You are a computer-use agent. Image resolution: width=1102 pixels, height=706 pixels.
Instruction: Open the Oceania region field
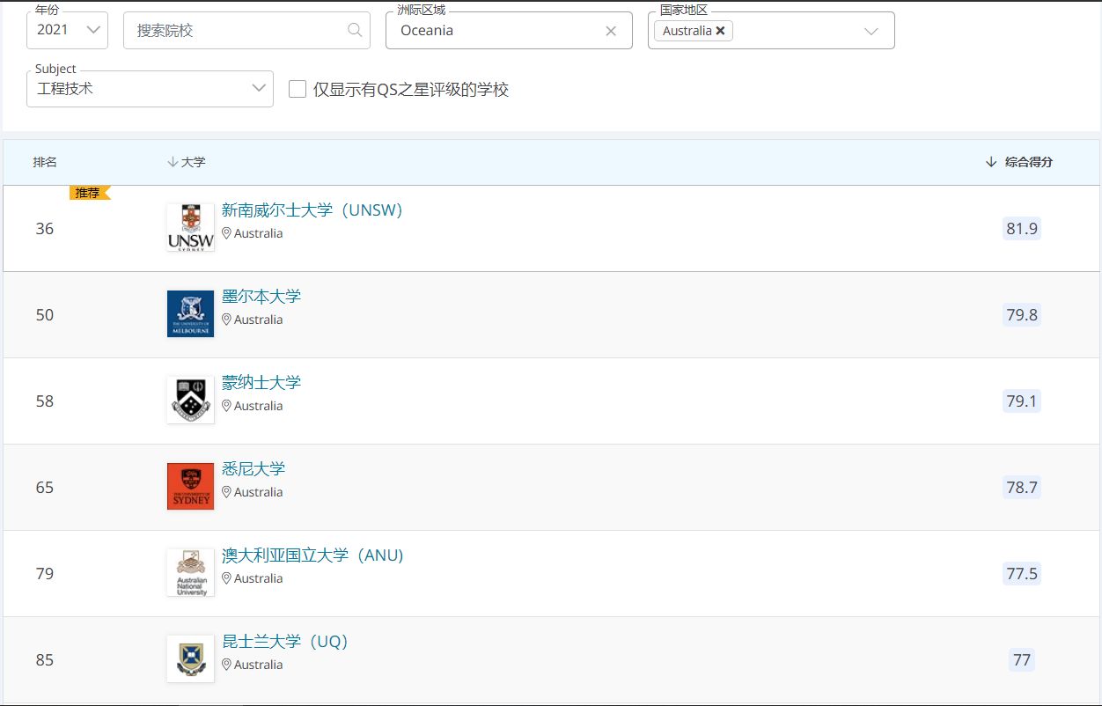pyautogui.click(x=509, y=30)
